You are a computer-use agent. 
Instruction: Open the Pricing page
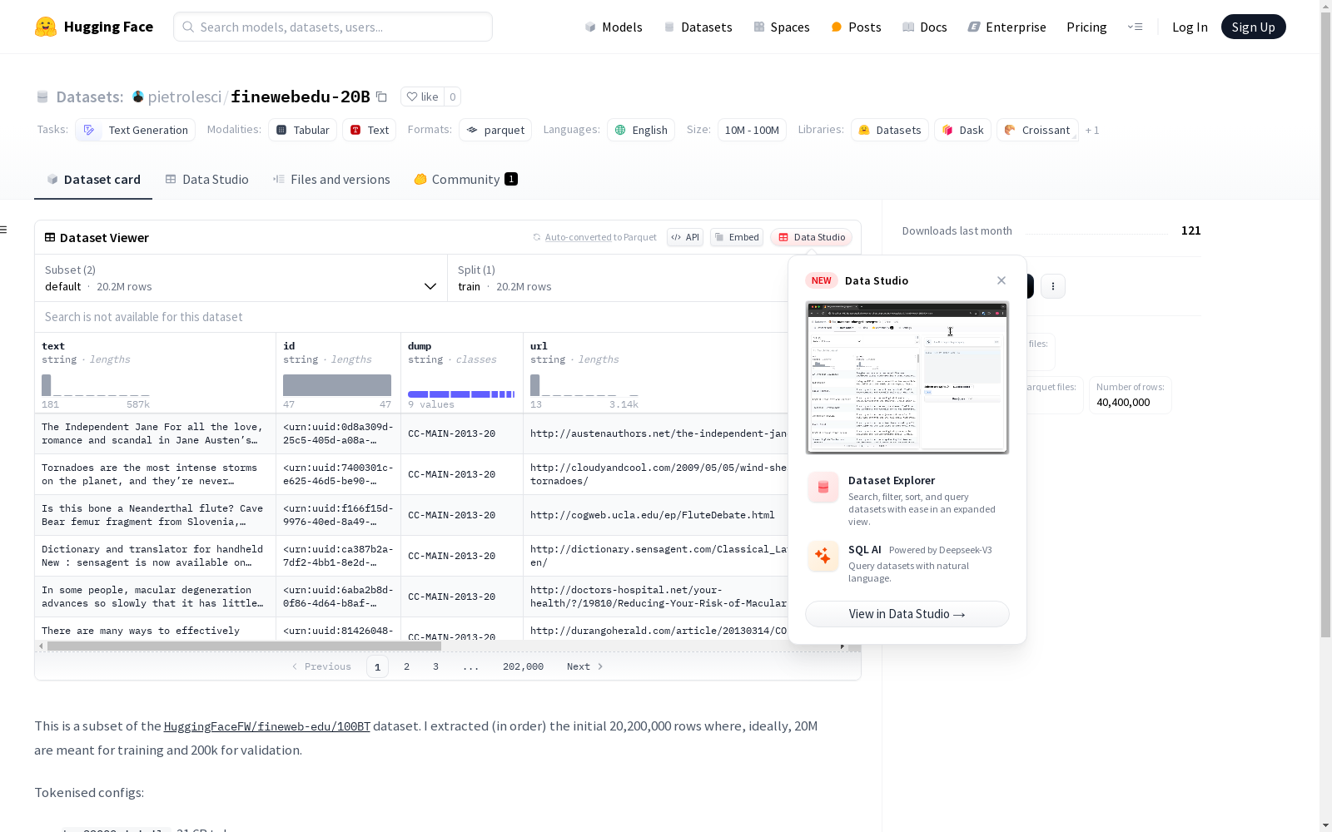pos(1086,27)
